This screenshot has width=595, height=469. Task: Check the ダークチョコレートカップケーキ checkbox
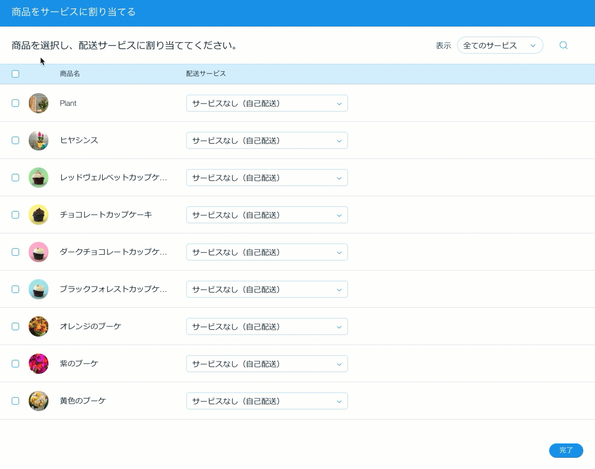click(x=15, y=252)
